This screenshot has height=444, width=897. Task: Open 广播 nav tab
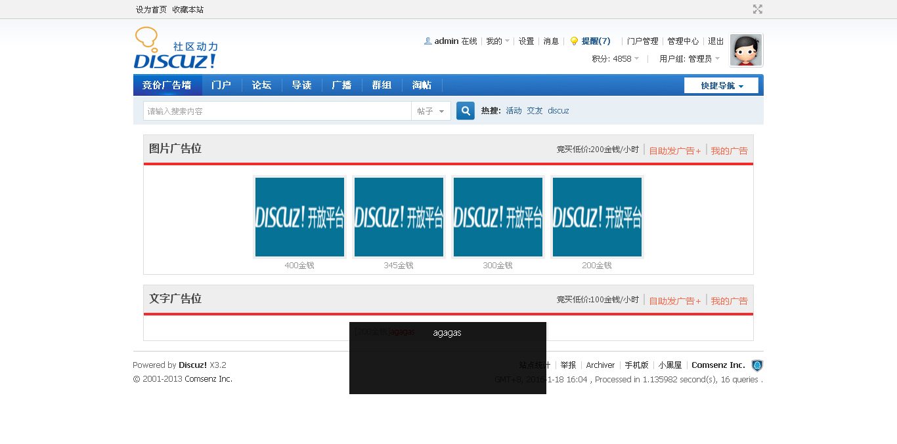(x=341, y=85)
